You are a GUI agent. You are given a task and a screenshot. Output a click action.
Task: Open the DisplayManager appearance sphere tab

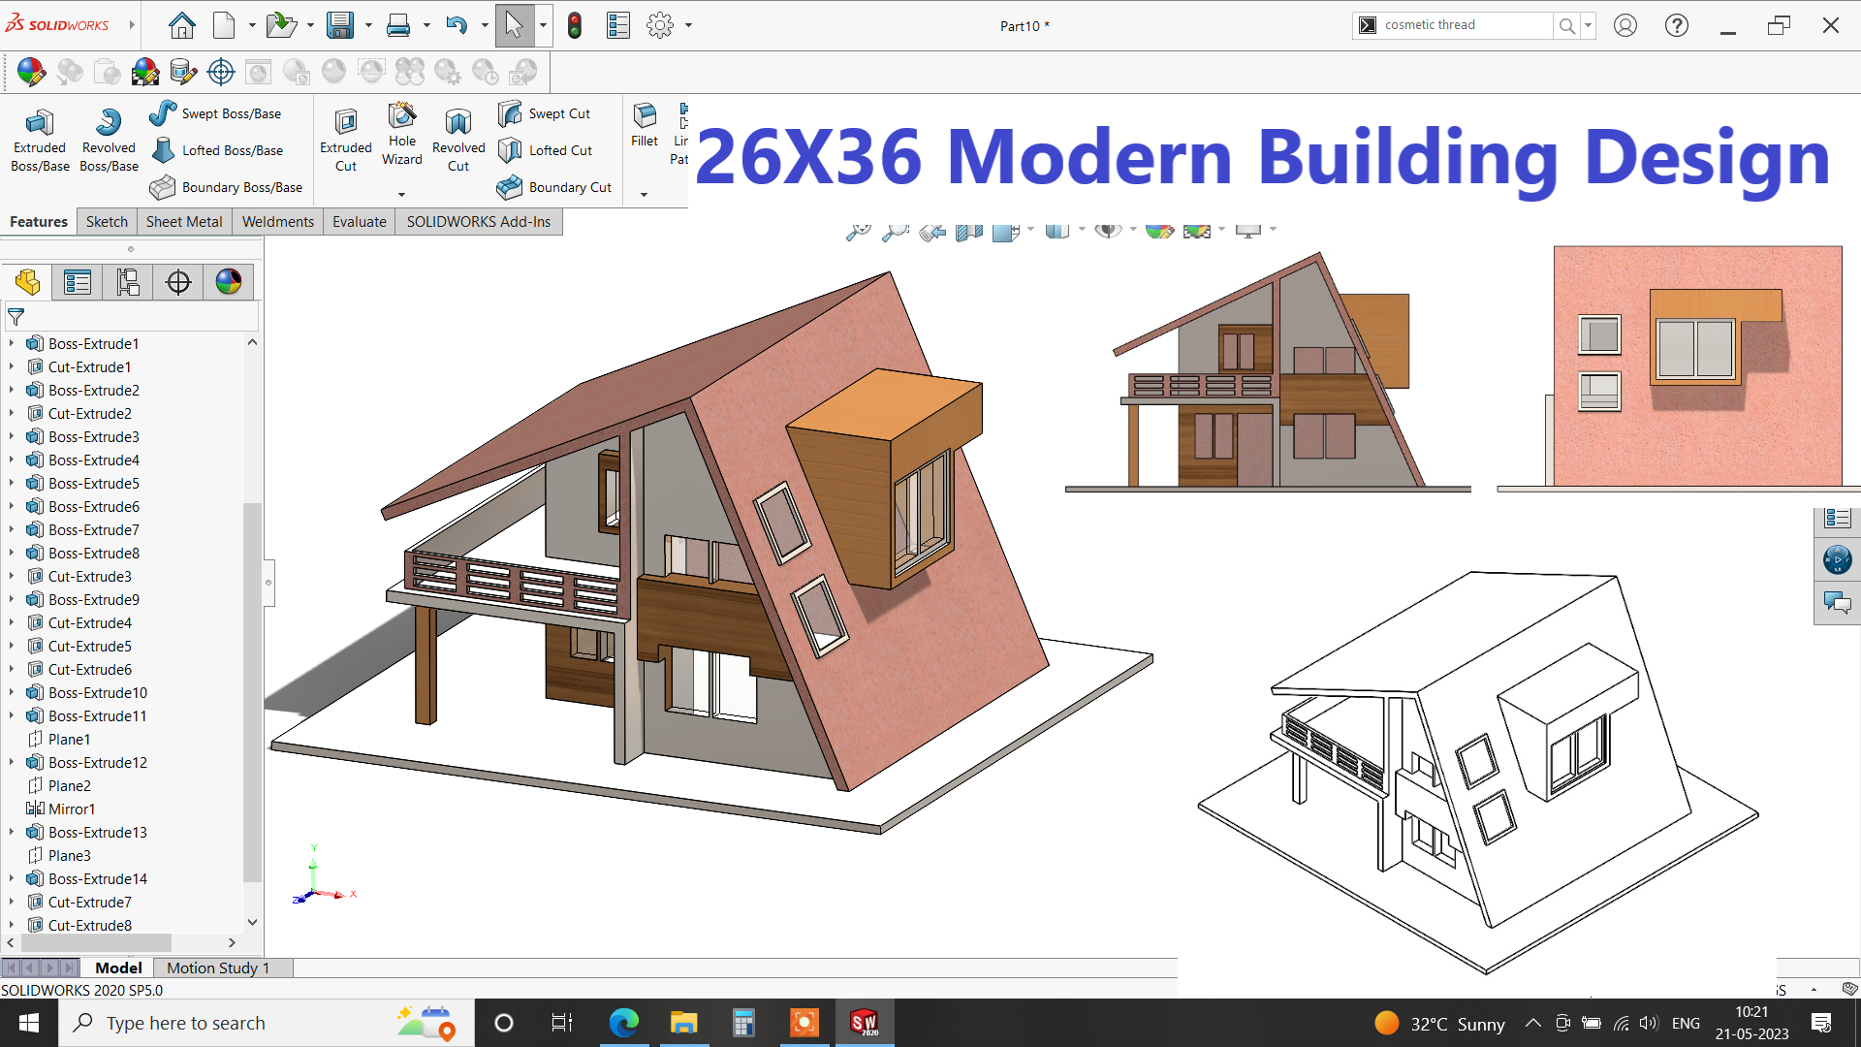pos(229,282)
